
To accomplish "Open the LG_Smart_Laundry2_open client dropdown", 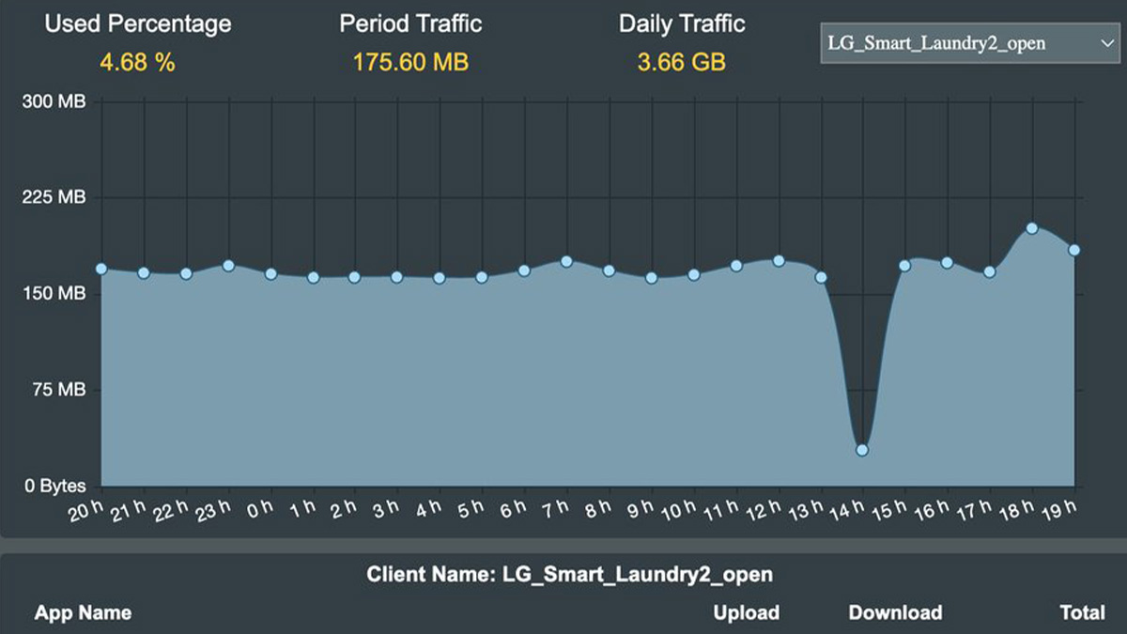I will (966, 43).
